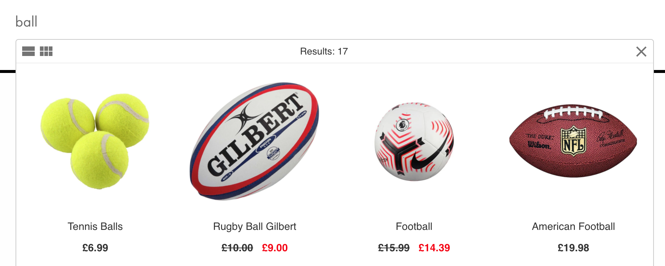Click the search field containing 'ball'
The image size is (665, 266).
point(332,22)
